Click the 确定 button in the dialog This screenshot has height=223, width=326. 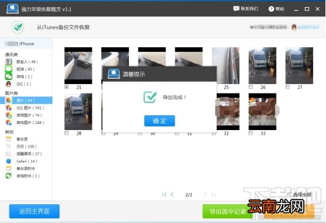point(159,121)
